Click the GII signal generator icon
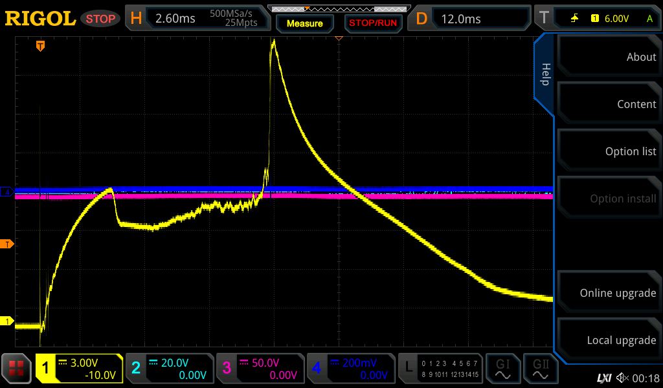The image size is (663, 388). (540, 369)
